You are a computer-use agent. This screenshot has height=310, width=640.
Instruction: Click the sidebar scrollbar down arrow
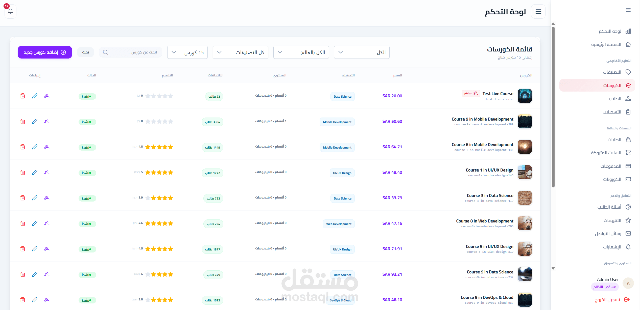[553, 268]
